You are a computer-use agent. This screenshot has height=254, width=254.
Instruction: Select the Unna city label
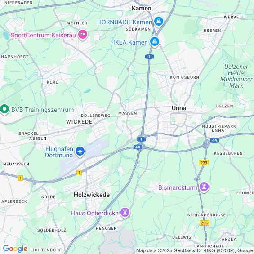pyautogui.click(x=179, y=108)
